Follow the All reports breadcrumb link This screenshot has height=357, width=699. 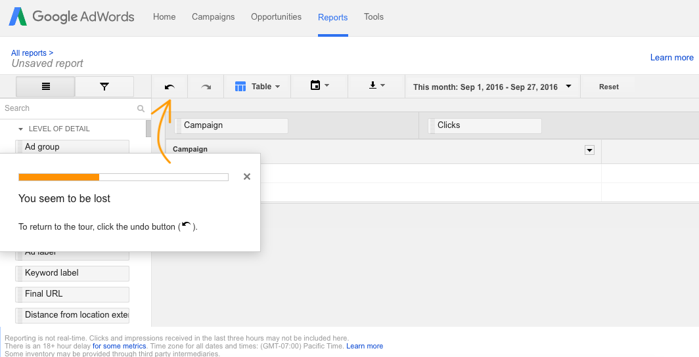pyautogui.click(x=32, y=53)
